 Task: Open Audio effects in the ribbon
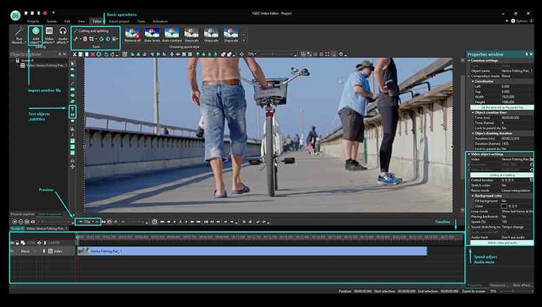tap(63, 34)
